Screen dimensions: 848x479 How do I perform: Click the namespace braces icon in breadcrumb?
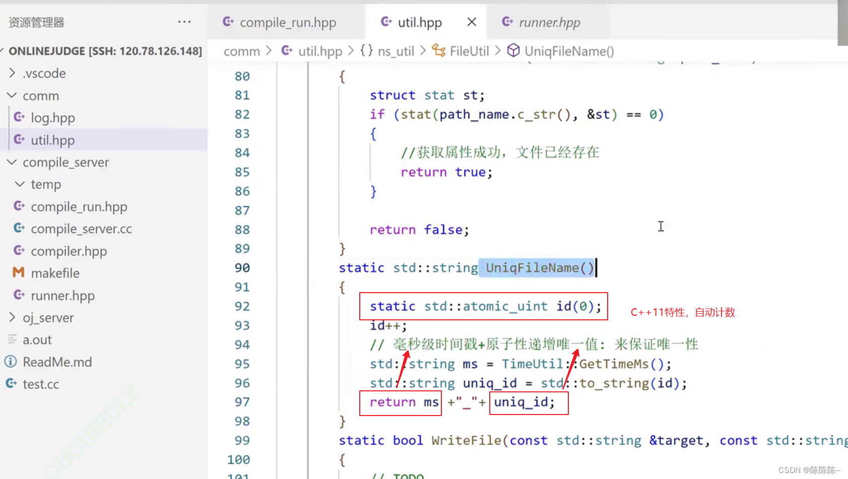366,51
